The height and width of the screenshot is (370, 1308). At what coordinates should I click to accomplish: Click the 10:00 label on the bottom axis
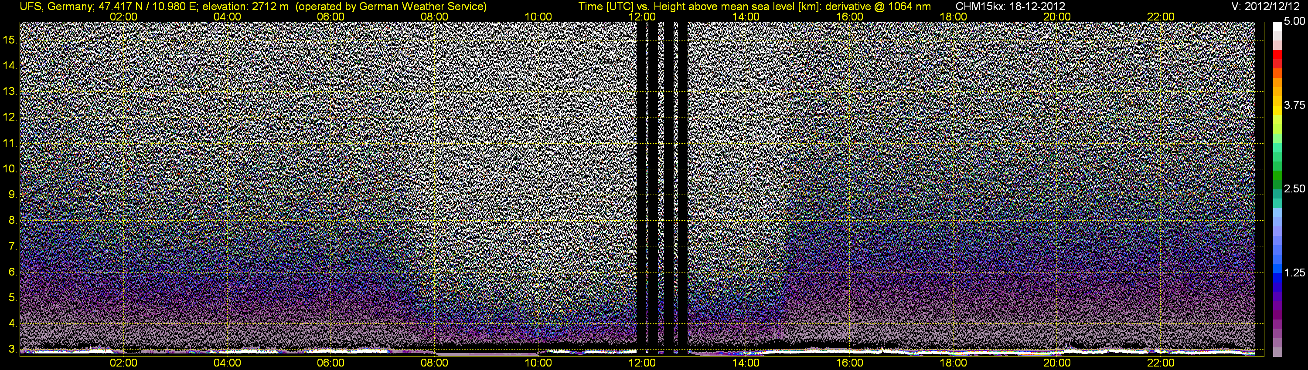point(538,363)
